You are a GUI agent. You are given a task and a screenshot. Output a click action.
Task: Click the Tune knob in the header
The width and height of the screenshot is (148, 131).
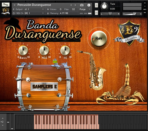104,6
